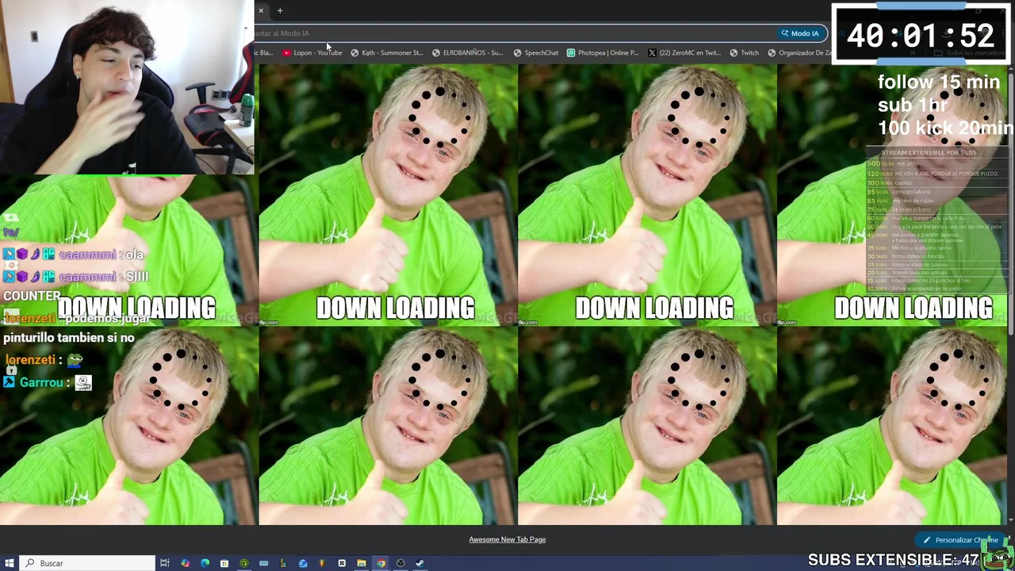
Task: Open the ZeroMC en Twitter bookmark
Action: 684,52
